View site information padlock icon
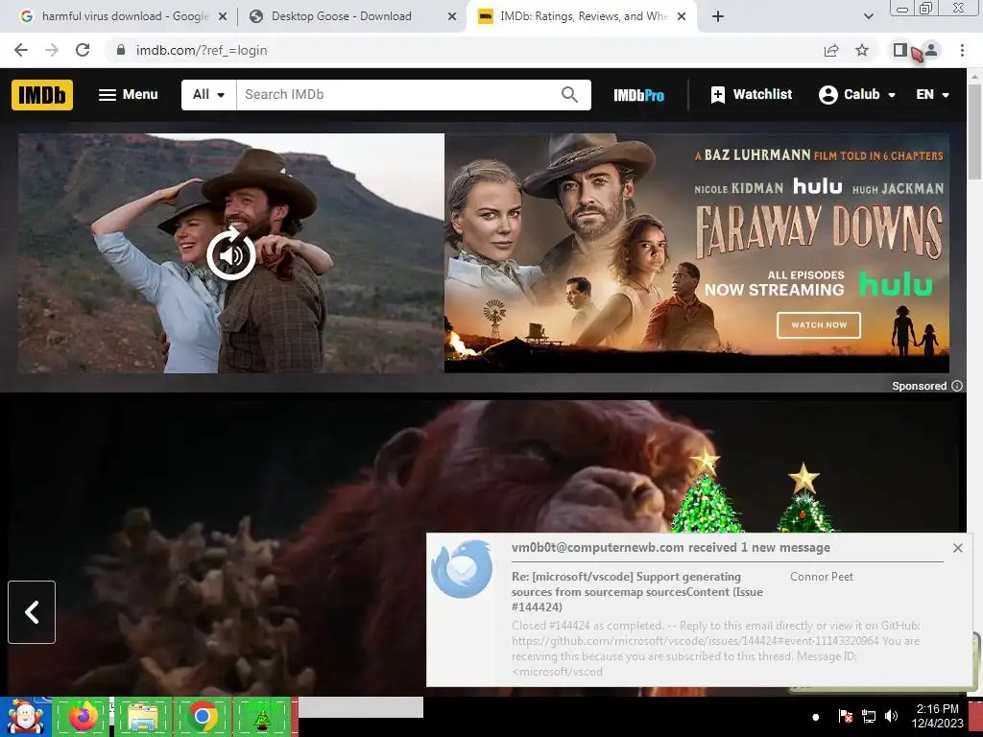Viewport: 983px width, 737px height. click(x=121, y=50)
